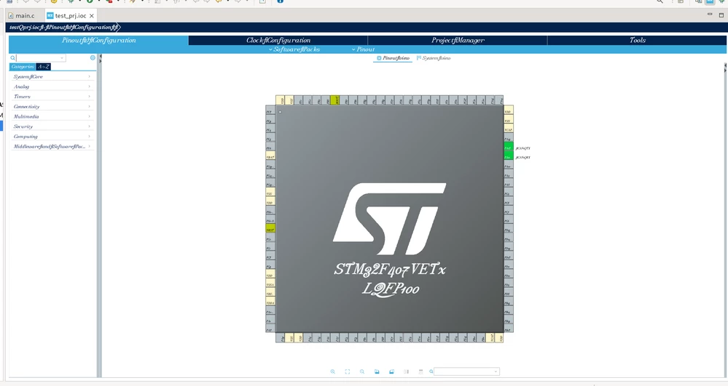The height and width of the screenshot is (386, 728).
Task: Open the Software Packs dropdown menu
Action: [294, 49]
